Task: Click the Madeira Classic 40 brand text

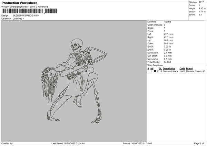Action: pyautogui.click(x=196, y=71)
